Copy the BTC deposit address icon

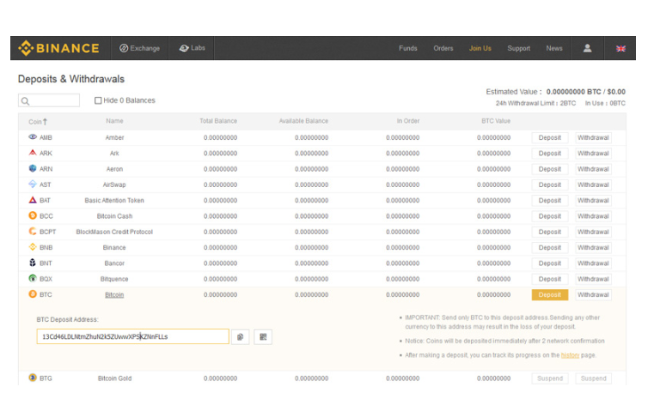click(241, 337)
